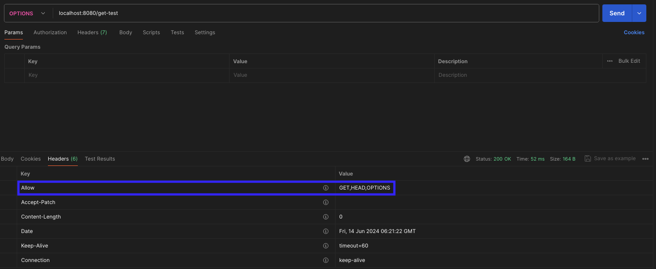Click the request URL field localhost:8080/get-test
This screenshot has width=656, height=269.
(326, 13)
